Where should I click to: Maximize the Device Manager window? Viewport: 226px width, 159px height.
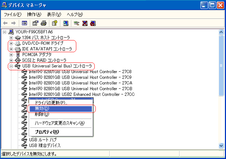212,5
